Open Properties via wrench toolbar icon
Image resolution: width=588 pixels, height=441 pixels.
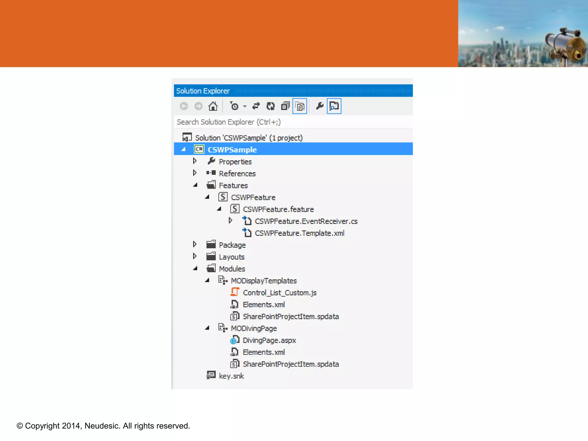point(320,106)
